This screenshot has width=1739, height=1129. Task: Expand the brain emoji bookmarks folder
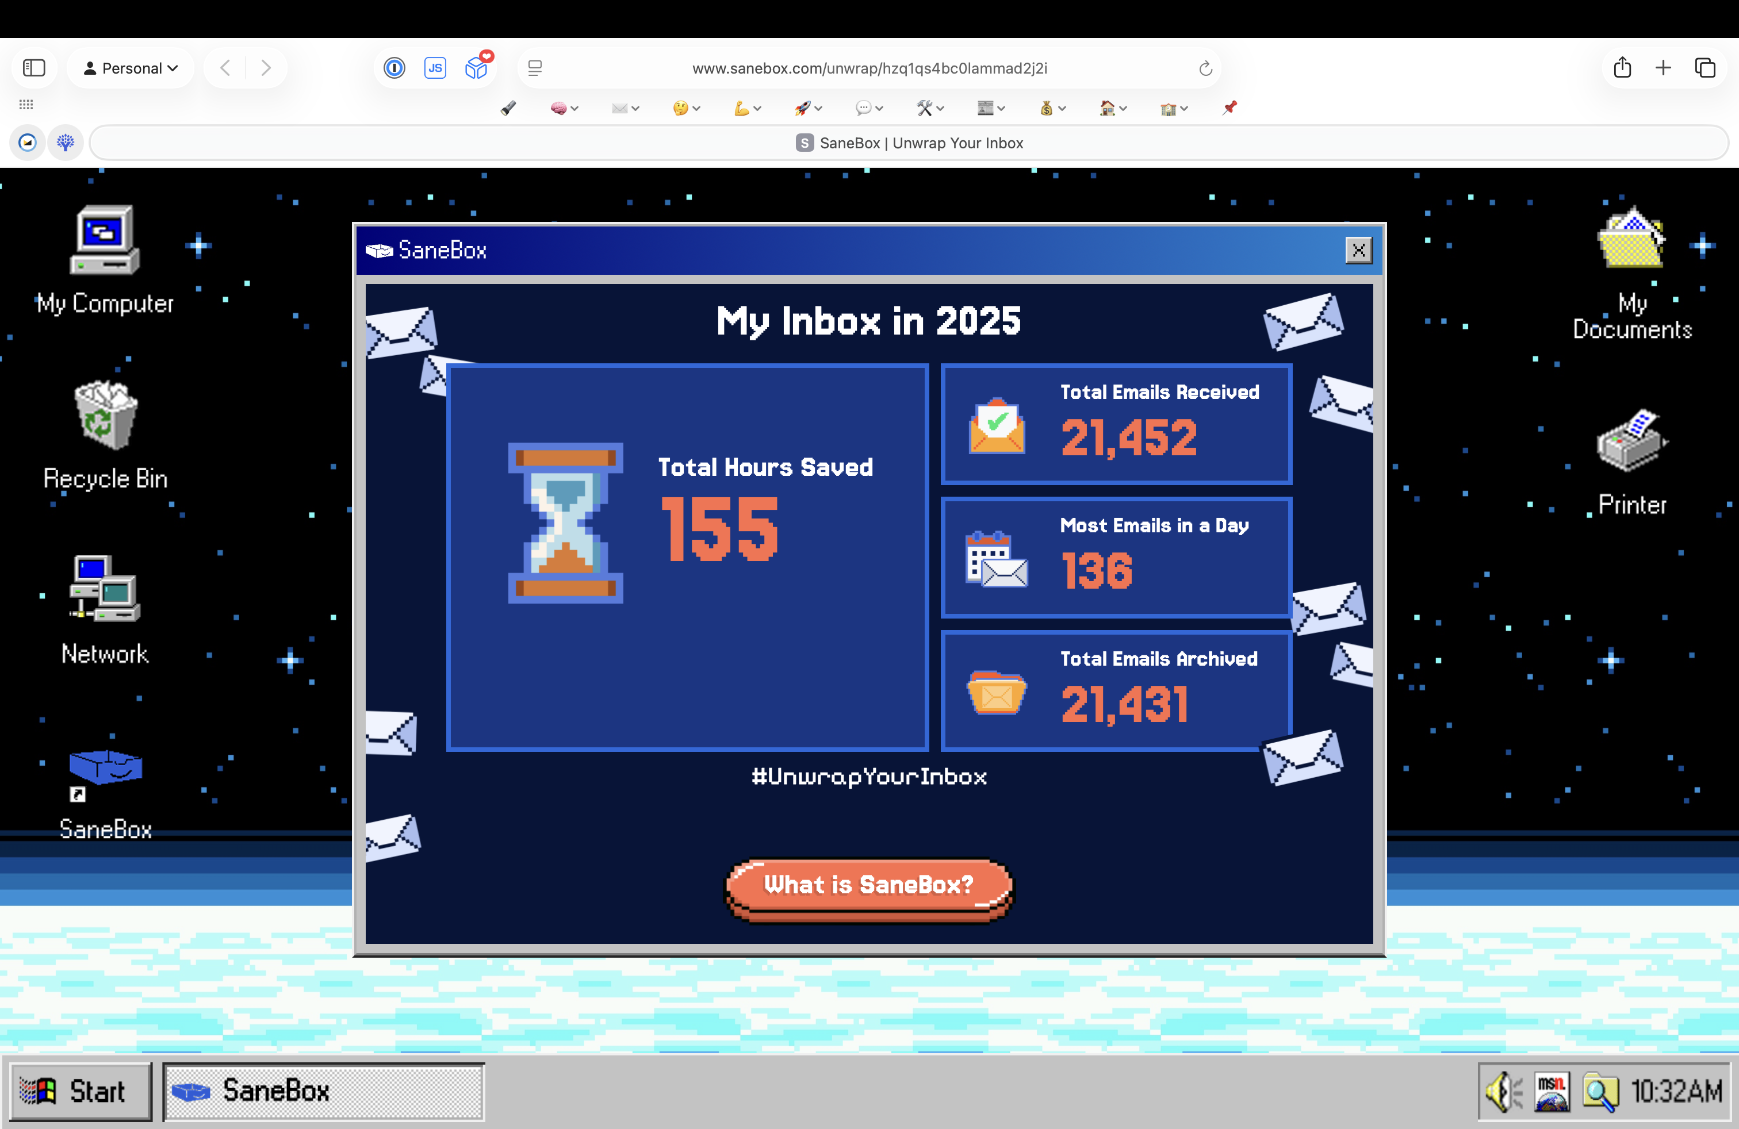click(x=564, y=108)
